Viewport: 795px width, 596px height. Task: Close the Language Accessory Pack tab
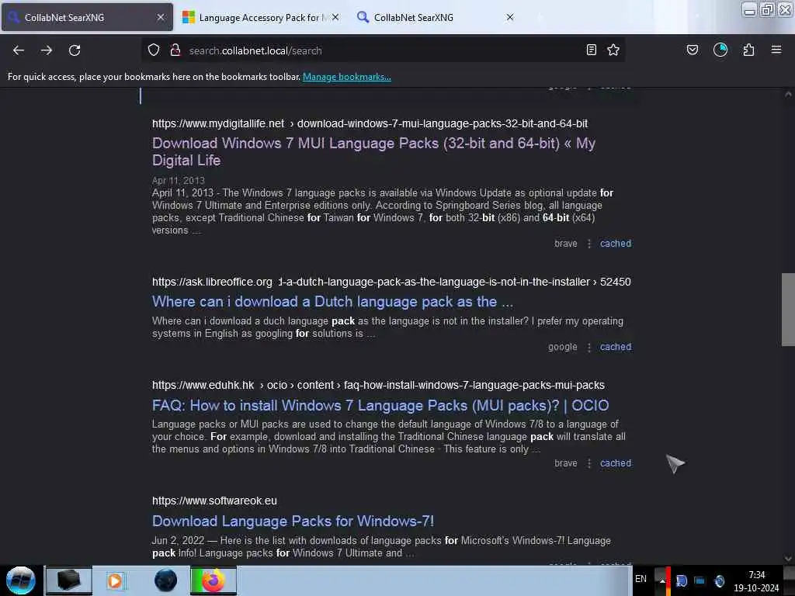point(335,17)
